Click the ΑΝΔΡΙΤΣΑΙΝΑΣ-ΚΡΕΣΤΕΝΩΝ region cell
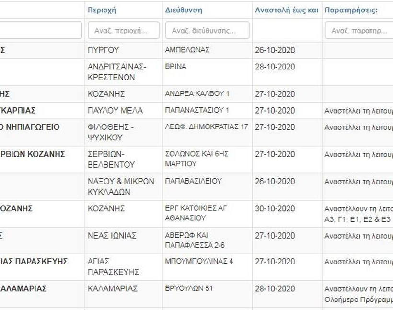The image size is (393, 310). coord(117,72)
